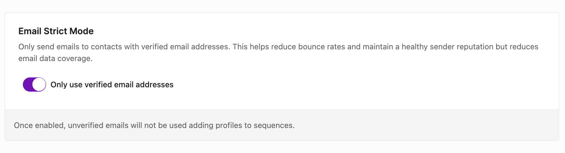Click "email data coverage." on the second line
Image resolution: width=565 pixels, height=153 pixels.
[55, 59]
